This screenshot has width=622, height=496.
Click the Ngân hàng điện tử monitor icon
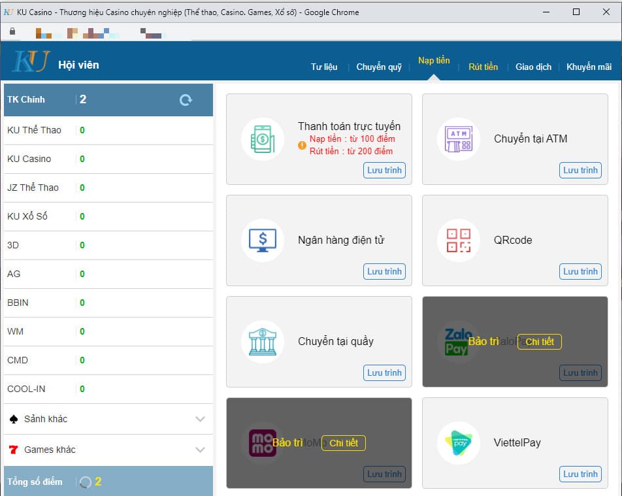tap(262, 240)
